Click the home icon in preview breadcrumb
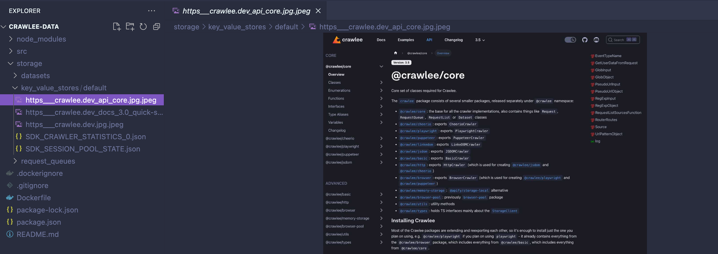Screen dimensions: 718x254 396,53
